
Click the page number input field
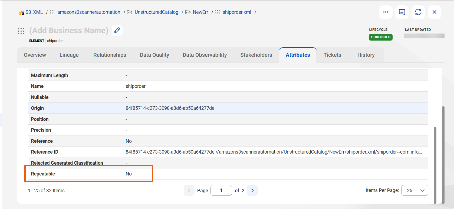[x=221, y=190]
